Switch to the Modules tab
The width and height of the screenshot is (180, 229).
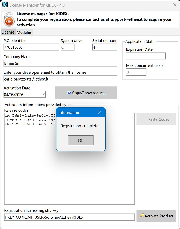pos(24,32)
